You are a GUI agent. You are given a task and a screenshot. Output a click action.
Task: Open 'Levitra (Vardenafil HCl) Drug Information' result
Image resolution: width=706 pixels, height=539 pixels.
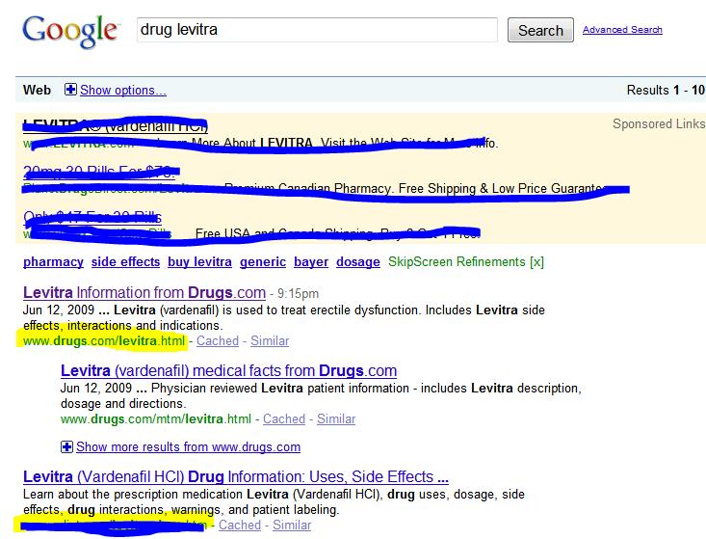click(235, 476)
